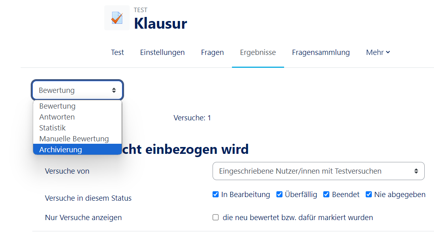
Task: Collapse the Bewertung report selector
Action: coord(77,90)
